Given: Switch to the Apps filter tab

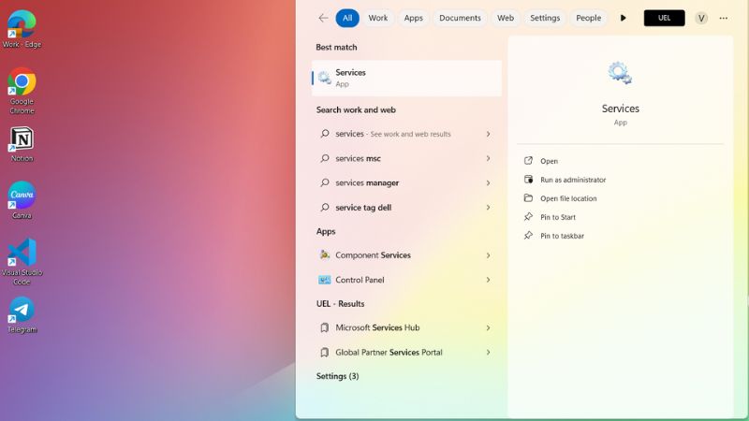Looking at the screenshot, I should click(413, 18).
